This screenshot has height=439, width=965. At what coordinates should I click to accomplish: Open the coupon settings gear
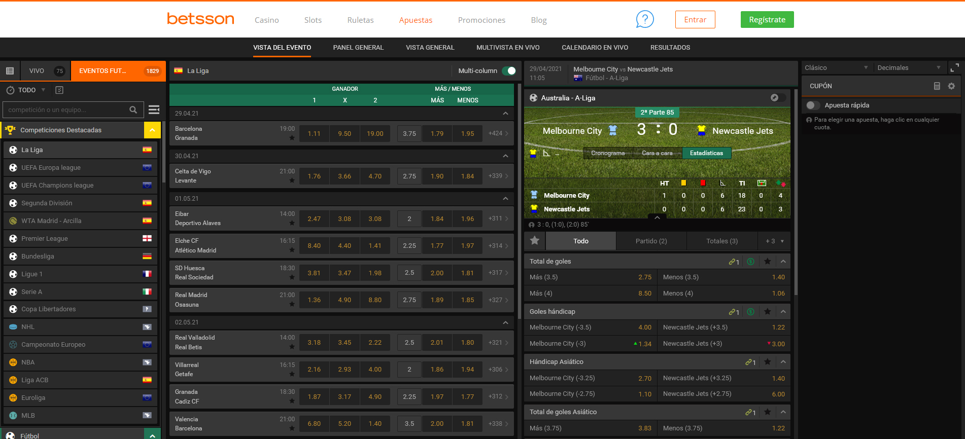[x=951, y=86]
